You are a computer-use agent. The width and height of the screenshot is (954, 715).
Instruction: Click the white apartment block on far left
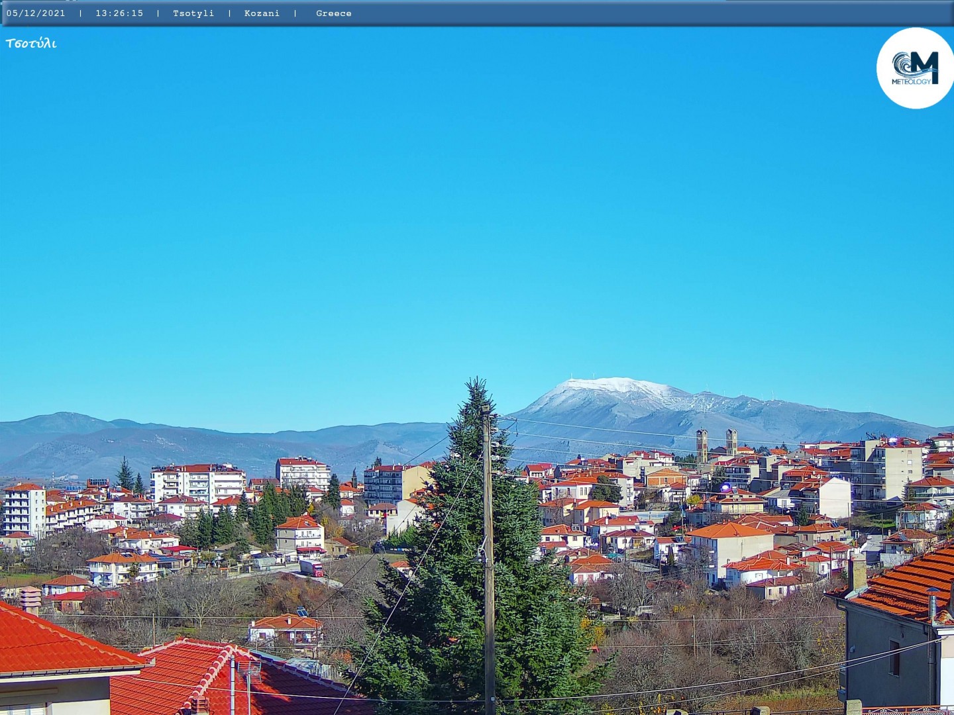click(x=24, y=510)
